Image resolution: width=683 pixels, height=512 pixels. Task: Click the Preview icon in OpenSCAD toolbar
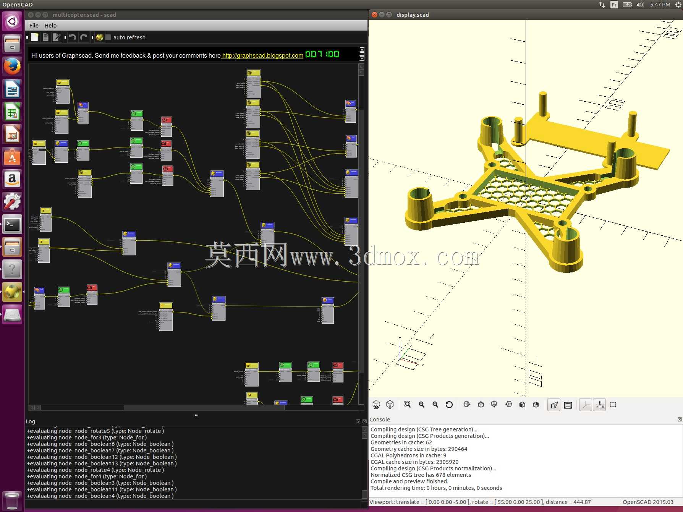(x=376, y=405)
